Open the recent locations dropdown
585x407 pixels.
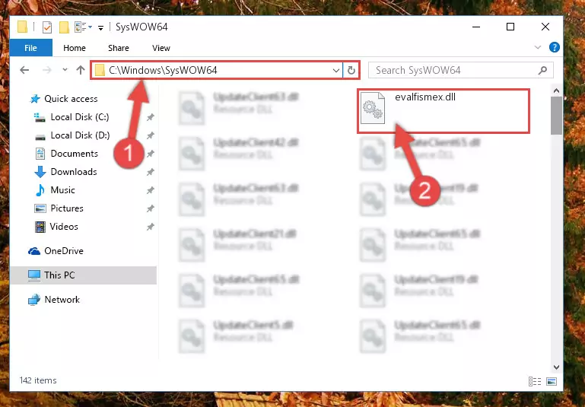point(65,70)
